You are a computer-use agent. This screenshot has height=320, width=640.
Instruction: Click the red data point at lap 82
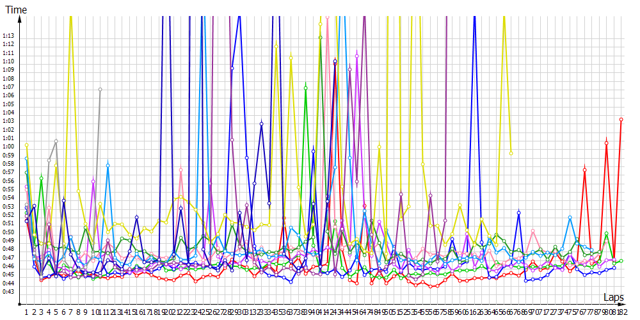pyautogui.click(x=621, y=120)
